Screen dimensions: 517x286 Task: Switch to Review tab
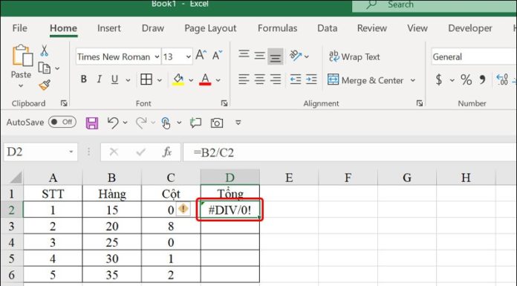(x=371, y=28)
